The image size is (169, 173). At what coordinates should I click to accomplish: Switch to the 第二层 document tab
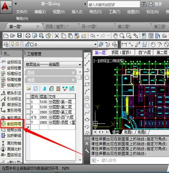click(123, 26)
